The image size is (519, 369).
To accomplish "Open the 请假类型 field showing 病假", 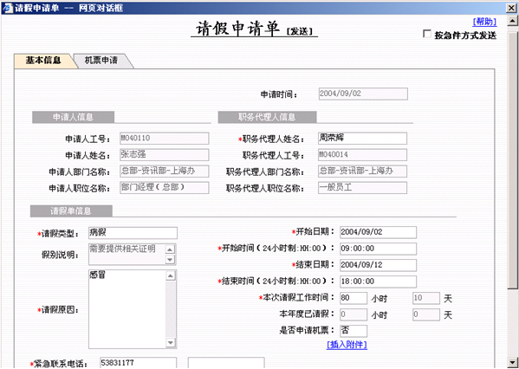I will tap(133, 233).
